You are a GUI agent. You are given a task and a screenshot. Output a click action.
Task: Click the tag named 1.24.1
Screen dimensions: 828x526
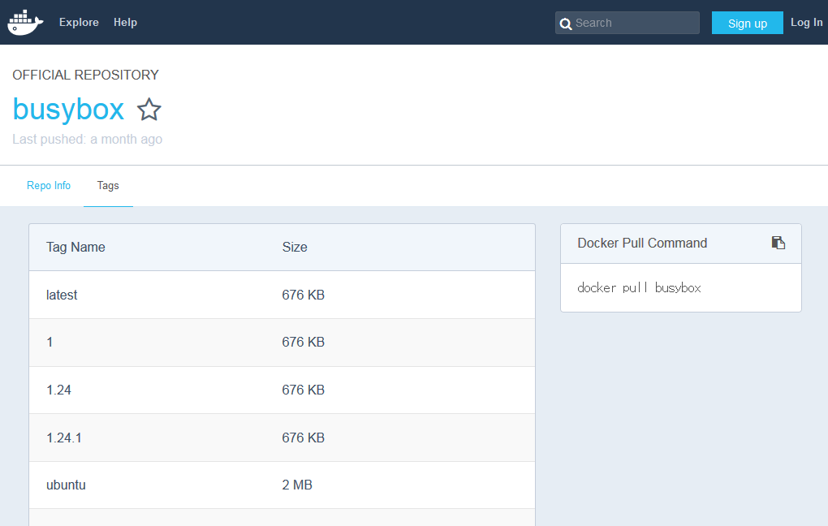tap(64, 438)
